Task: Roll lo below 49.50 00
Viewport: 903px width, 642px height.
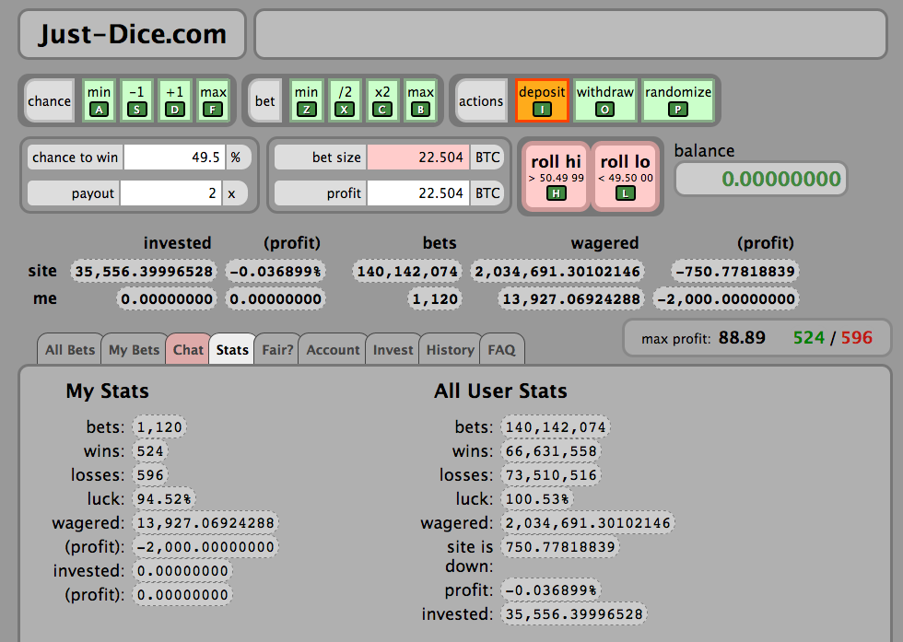Action: [x=626, y=178]
